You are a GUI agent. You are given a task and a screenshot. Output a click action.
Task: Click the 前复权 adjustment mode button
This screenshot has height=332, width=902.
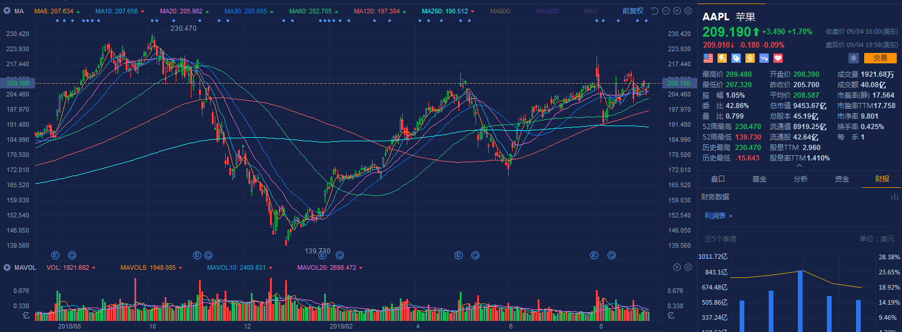click(633, 10)
